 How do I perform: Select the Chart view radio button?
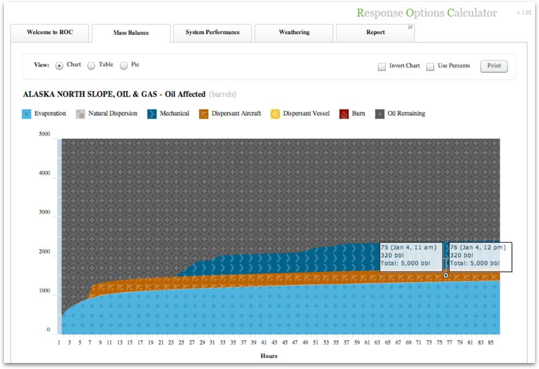pyautogui.click(x=59, y=65)
